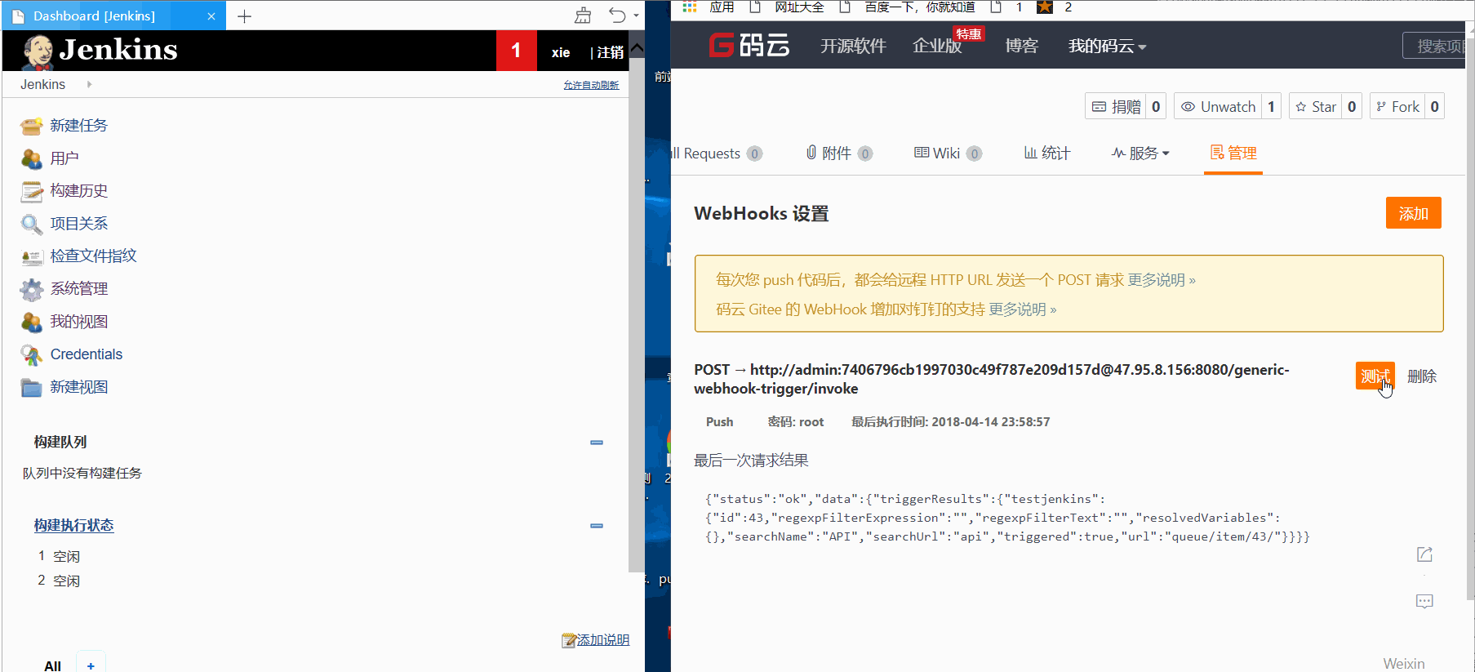The height and width of the screenshot is (672, 1475).
Task: Click the Watch count number 1
Action: 1271,106
